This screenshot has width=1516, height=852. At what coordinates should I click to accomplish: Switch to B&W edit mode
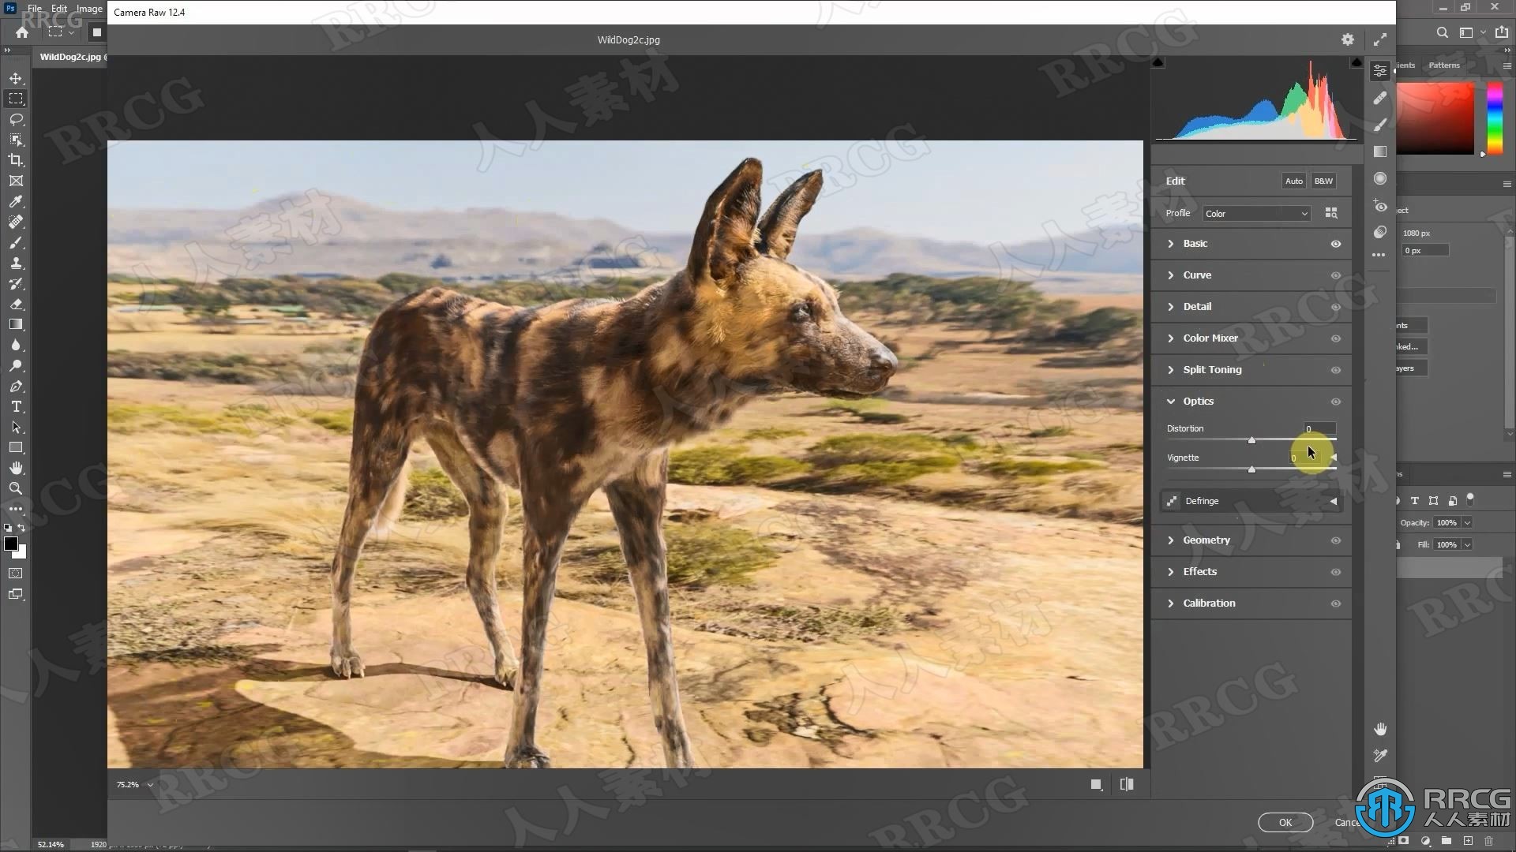tap(1323, 181)
